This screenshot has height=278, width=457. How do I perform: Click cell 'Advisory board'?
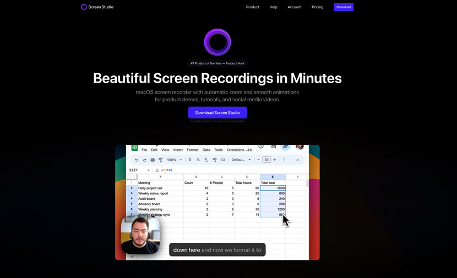(160, 204)
